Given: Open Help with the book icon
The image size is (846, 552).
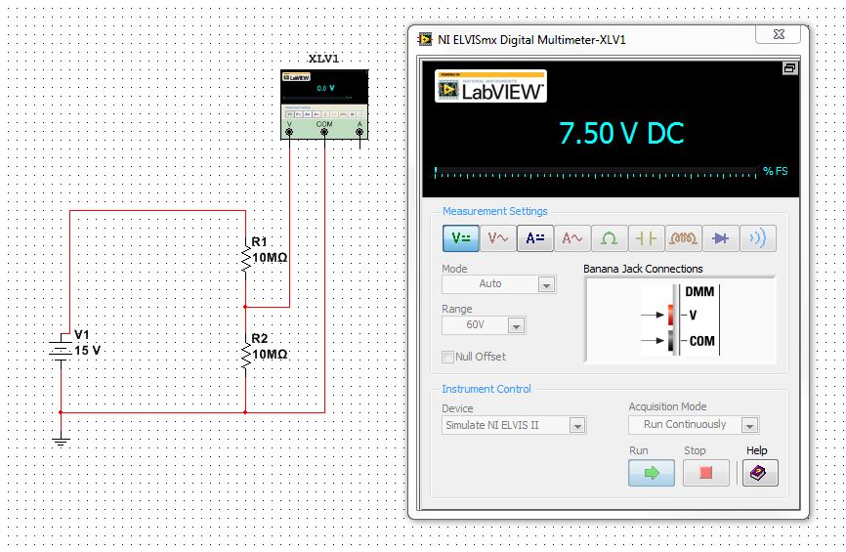Looking at the screenshot, I should pos(760,473).
